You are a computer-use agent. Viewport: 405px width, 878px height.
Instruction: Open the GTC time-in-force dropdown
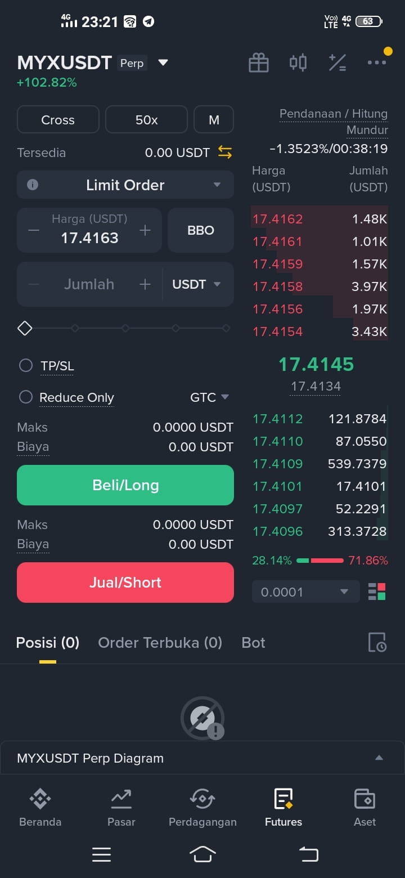pos(210,397)
